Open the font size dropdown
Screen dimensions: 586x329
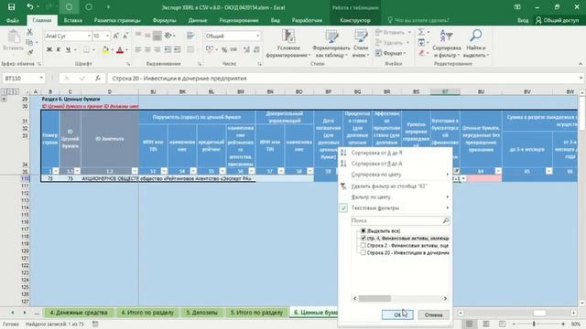pos(108,36)
